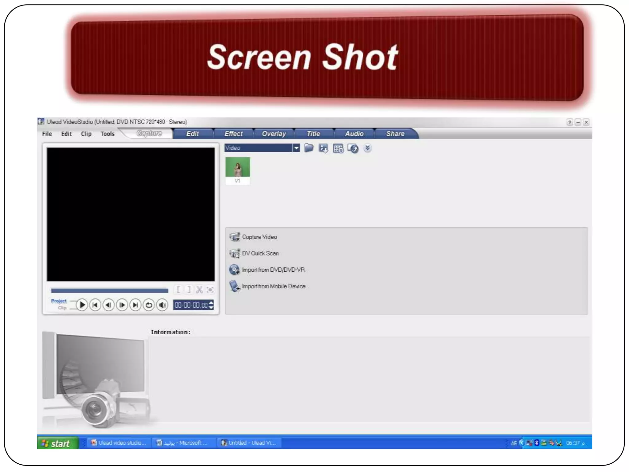Open the Tools menu
This screenshot has width=629, height=472.
click(x=107, y=134)
